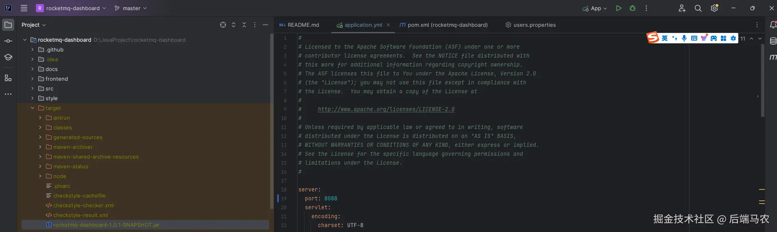
Task: Click port value 8088 in editor
Action: [330, 199]
